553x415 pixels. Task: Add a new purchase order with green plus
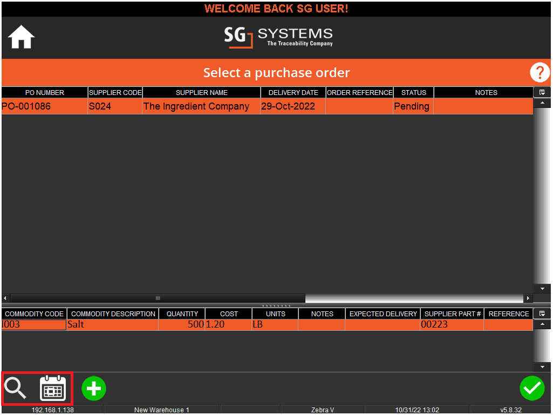(x=94, y=388)
